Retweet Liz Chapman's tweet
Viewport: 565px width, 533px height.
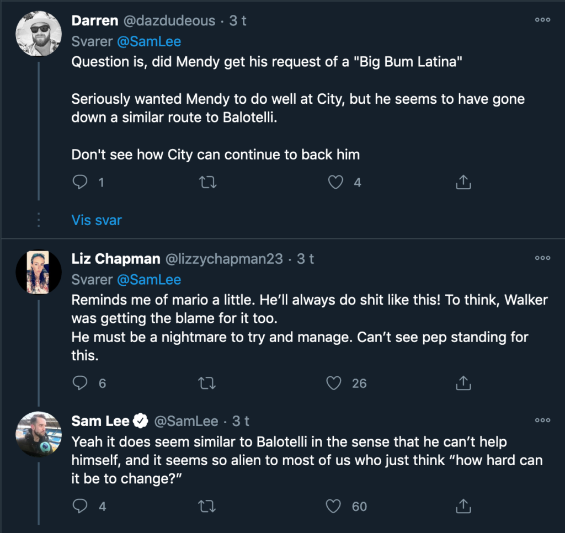point(207,382)
